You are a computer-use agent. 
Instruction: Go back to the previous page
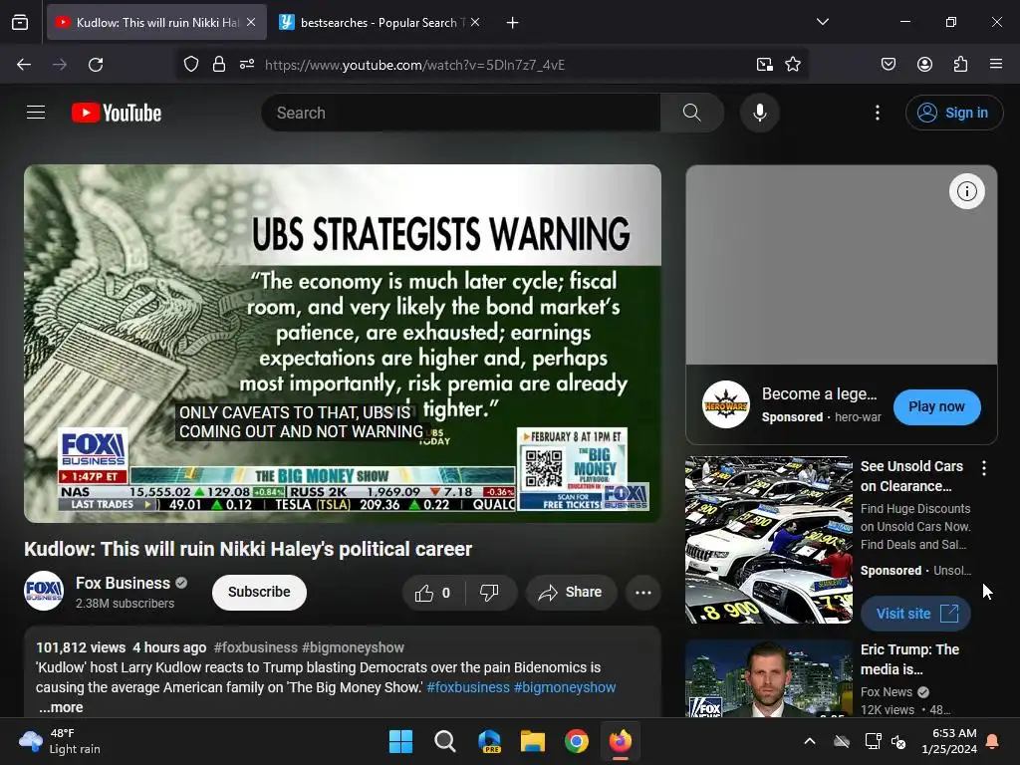[24, 65]
